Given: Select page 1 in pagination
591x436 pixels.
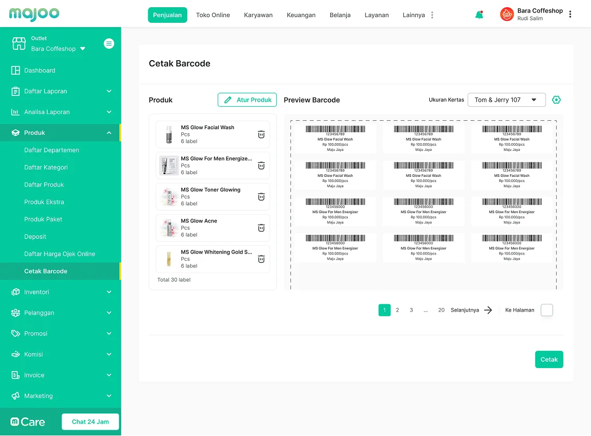Looking at the screenshot, I should [x=385, y=310].
